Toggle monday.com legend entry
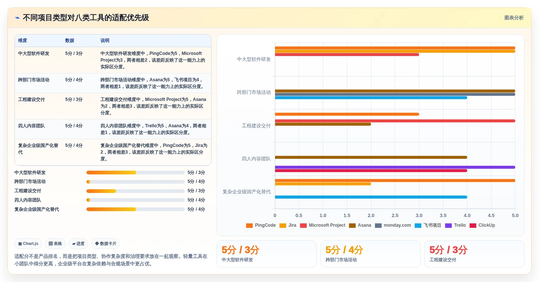 coord(393,225)
